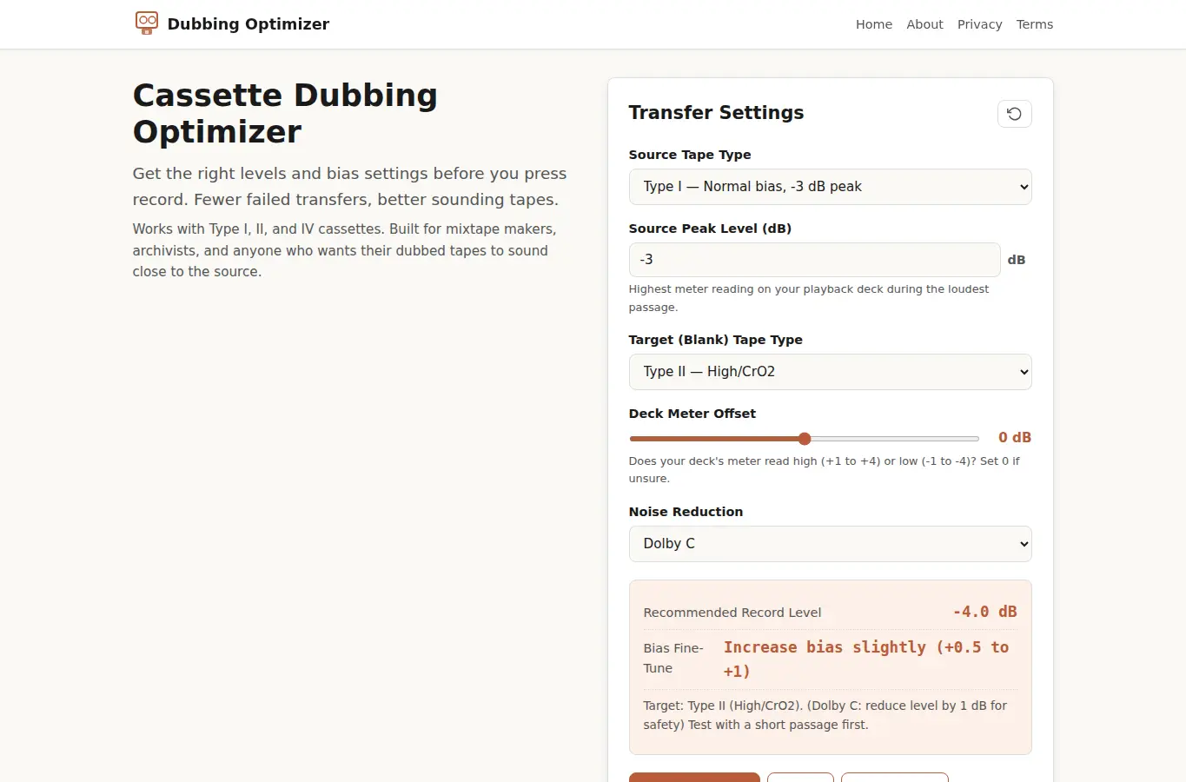
Task: Click the 0 dB offset readout
Action: [1014, 437]
